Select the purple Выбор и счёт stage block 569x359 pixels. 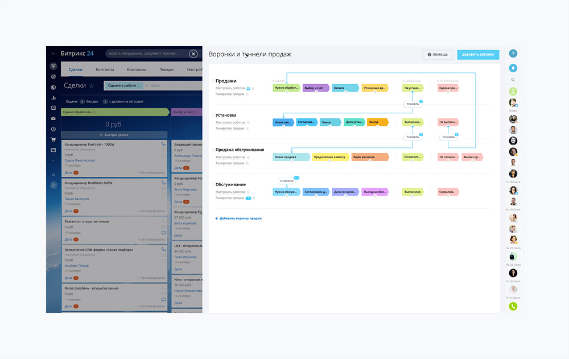(x=316, y=88)
